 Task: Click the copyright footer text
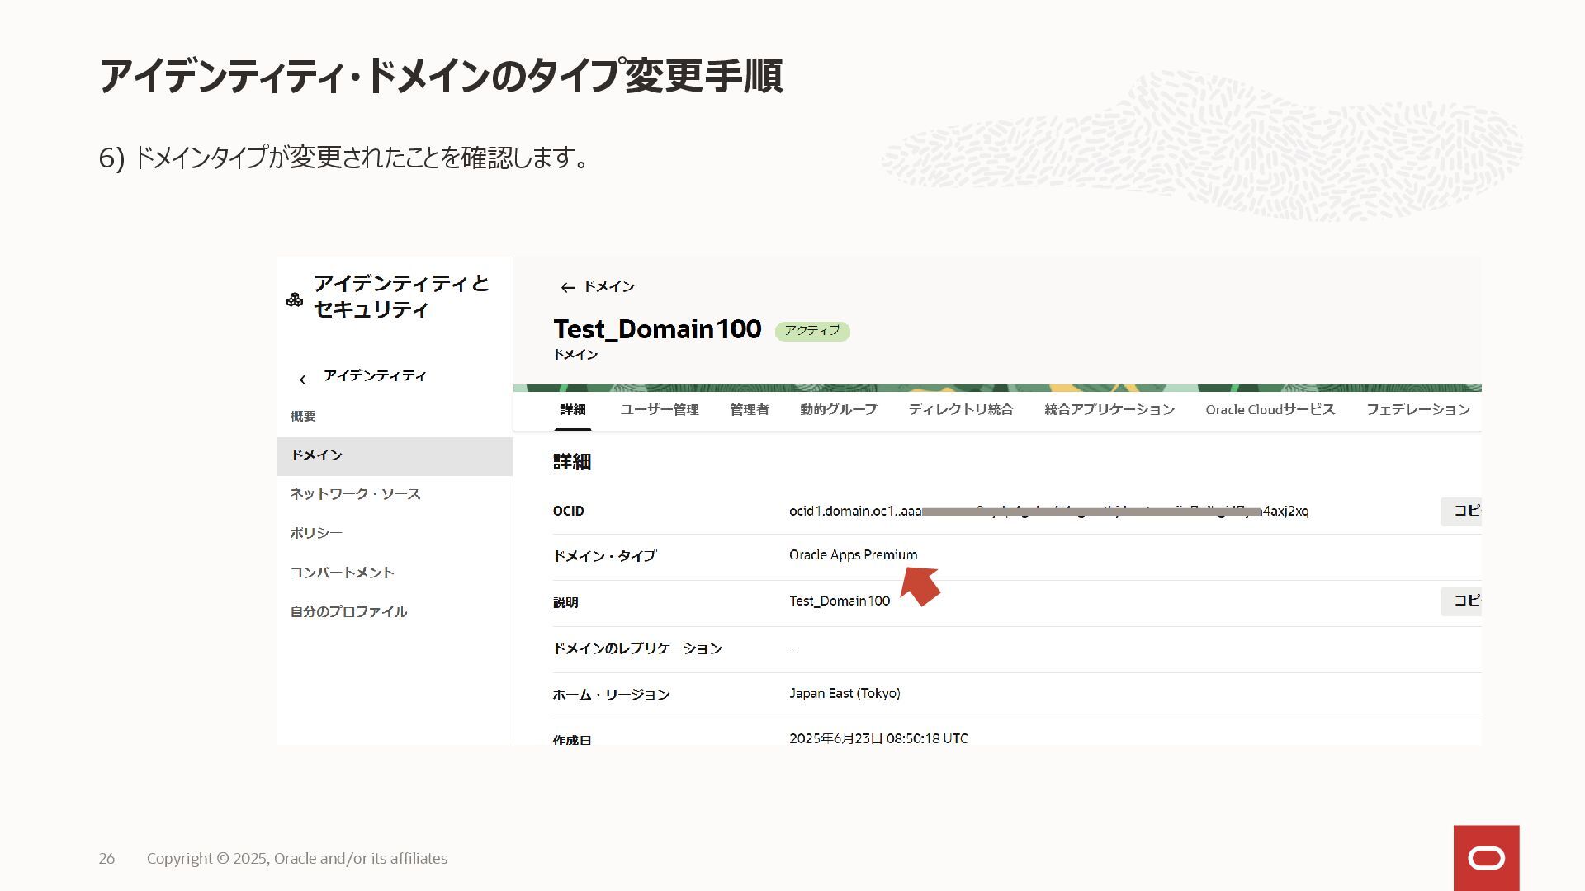(297, 858)
